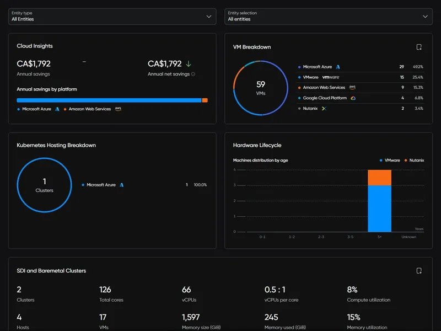Click Hardware Lifecycle card title

pos(257,145)
